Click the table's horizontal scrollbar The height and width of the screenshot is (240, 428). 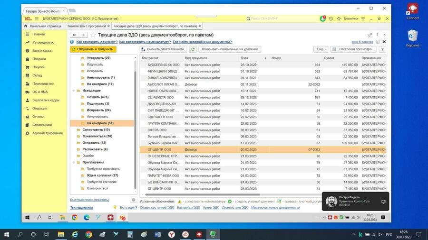tap(202, 194)
